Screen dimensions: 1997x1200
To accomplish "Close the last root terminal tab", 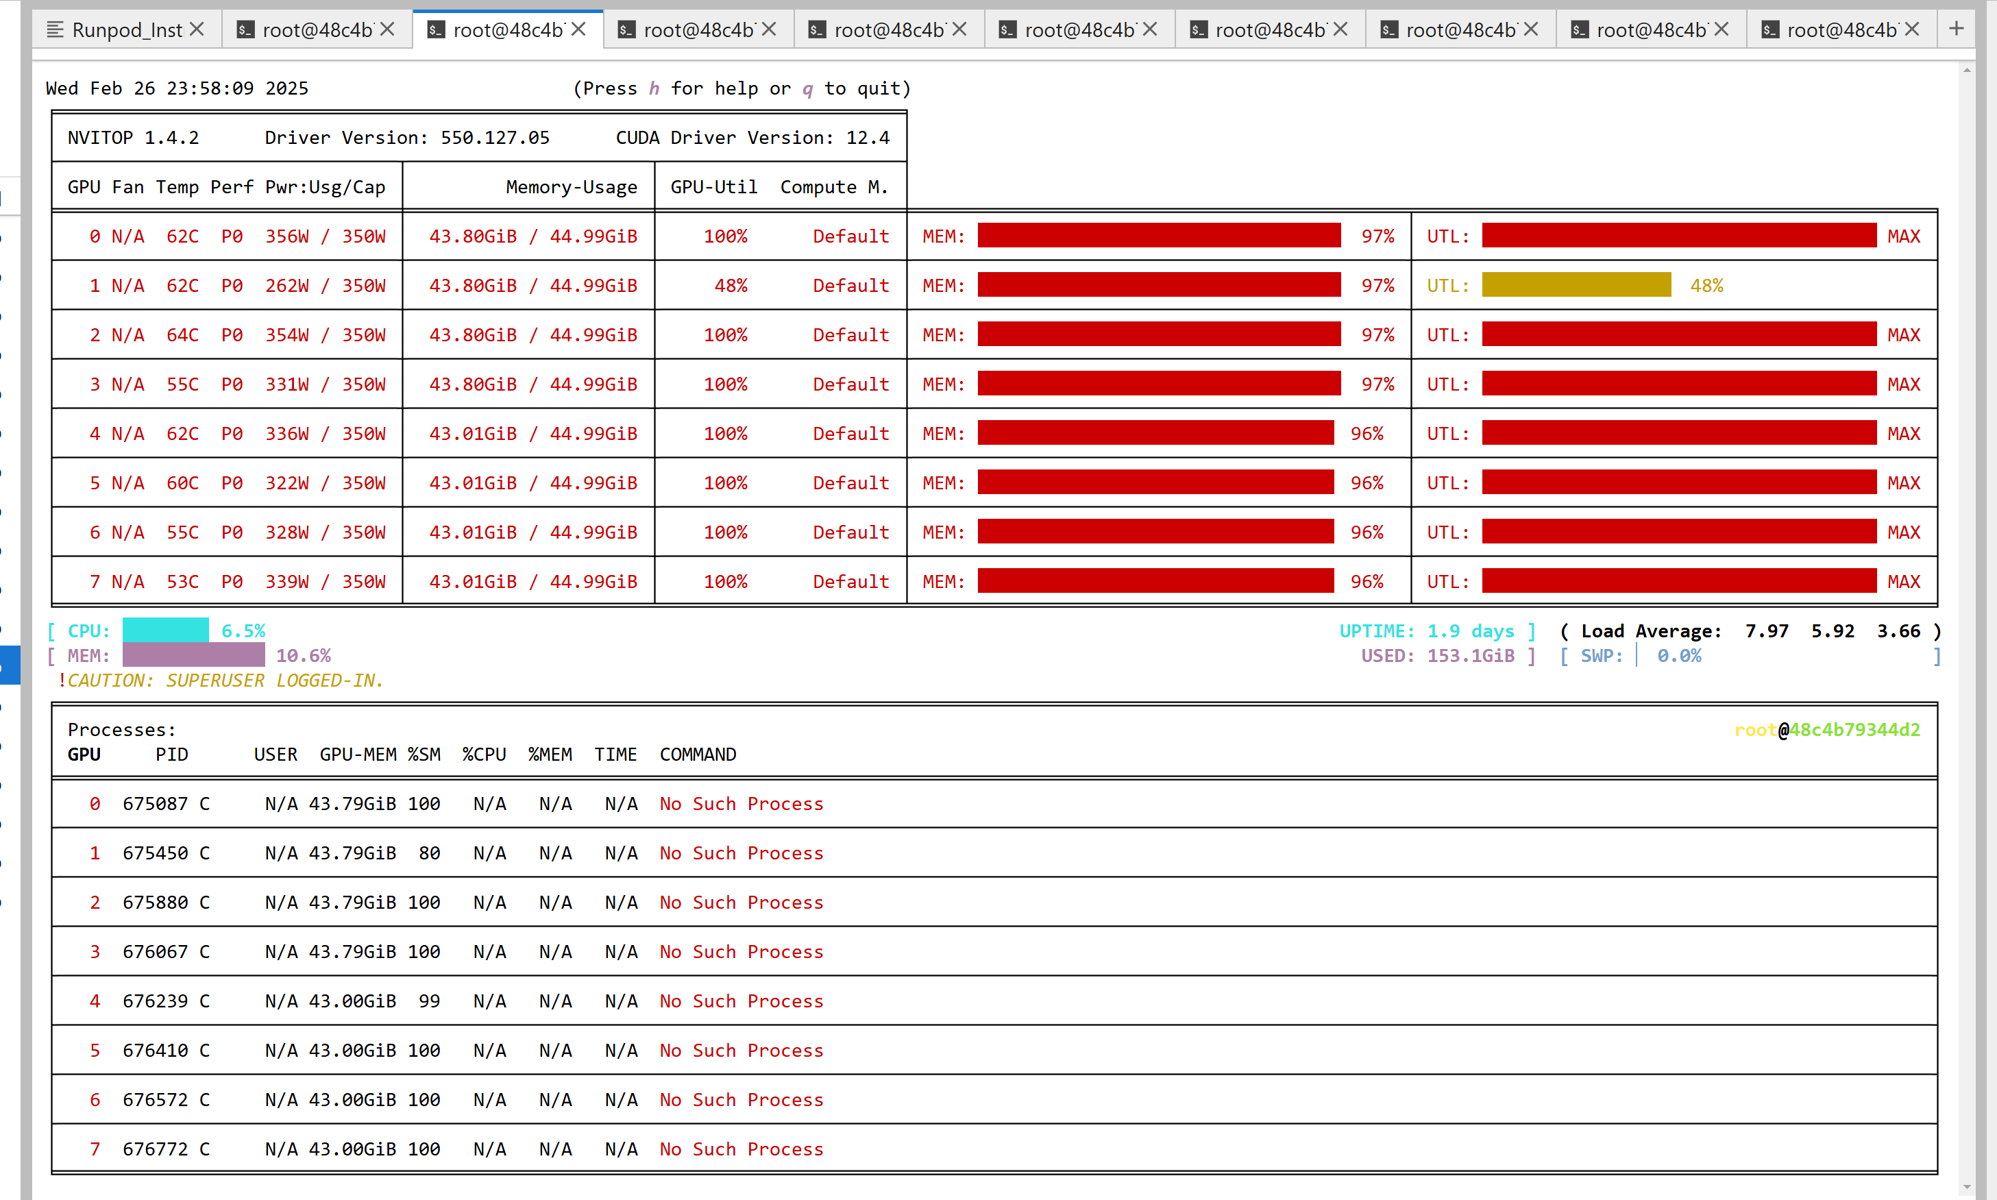I will click(1912, 30).
